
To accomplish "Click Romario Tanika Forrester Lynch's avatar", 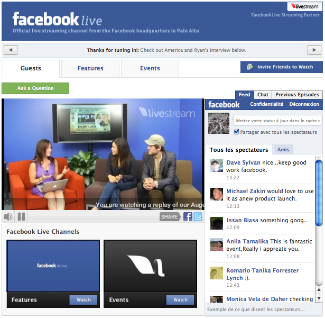I will pyautogui.click(x=217, y=273).
